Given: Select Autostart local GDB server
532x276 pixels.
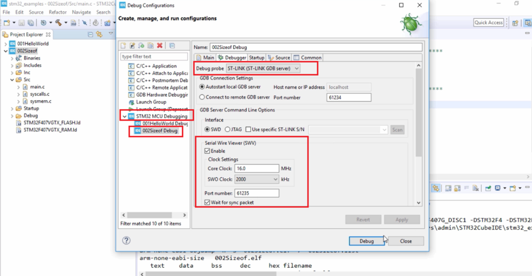Looking at the screenshot, I should point(202,87).
